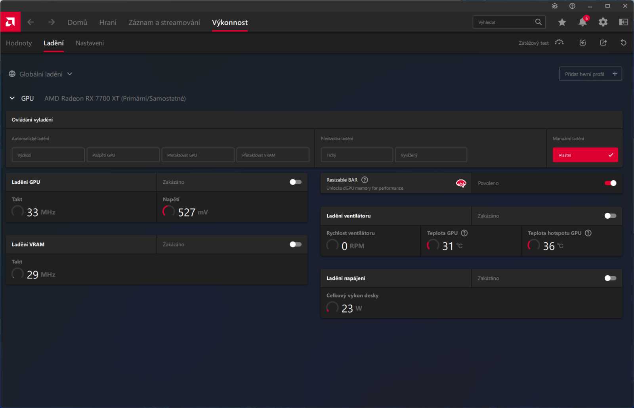The image size is (634, 408).
Task: Click Ovládání vyladění header
Action: (x=32, y=120)
